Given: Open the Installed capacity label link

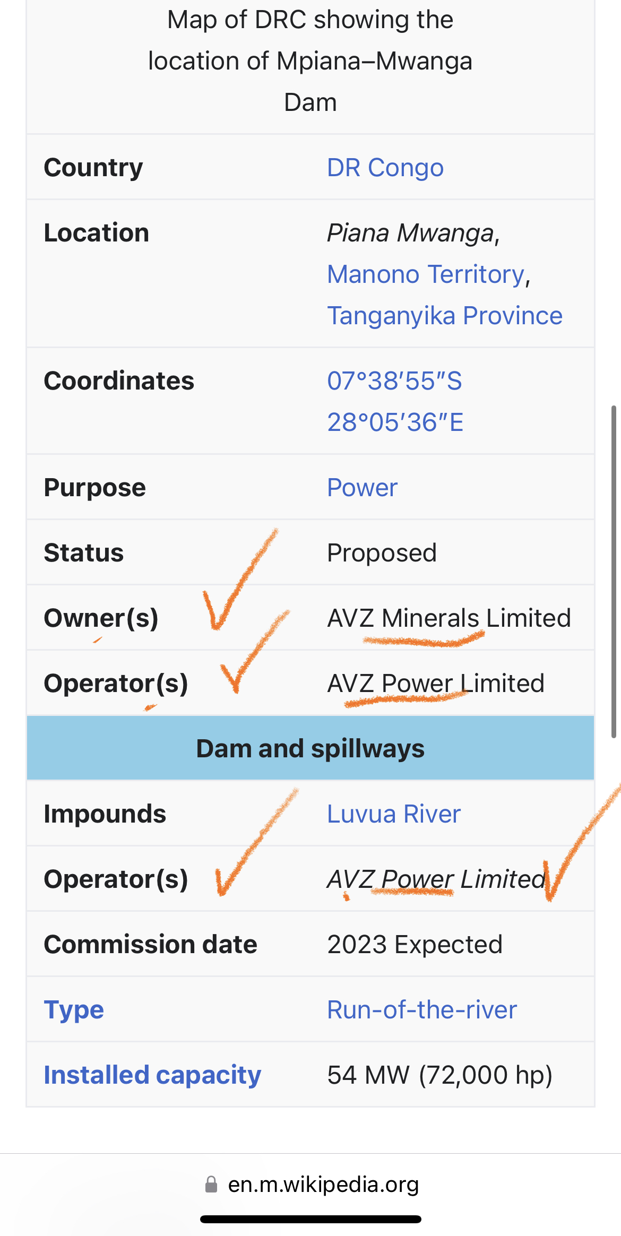Looking at the screenshot, I should [152, 1075].
